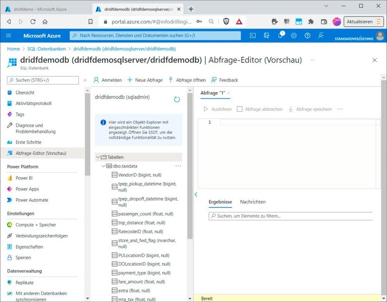Open the Brave Shields lion icon
The image size is (387, 302).
226,22
